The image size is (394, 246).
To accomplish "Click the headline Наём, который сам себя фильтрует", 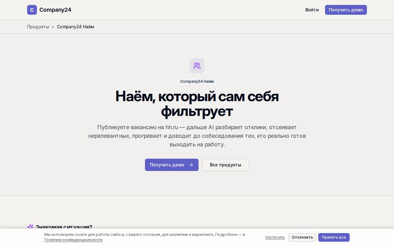I will (x=197, y=104).
